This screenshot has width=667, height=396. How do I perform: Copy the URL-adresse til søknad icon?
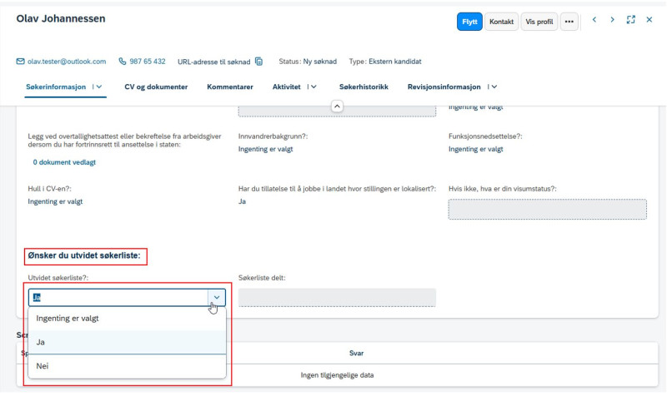click(x=258, y=62)
